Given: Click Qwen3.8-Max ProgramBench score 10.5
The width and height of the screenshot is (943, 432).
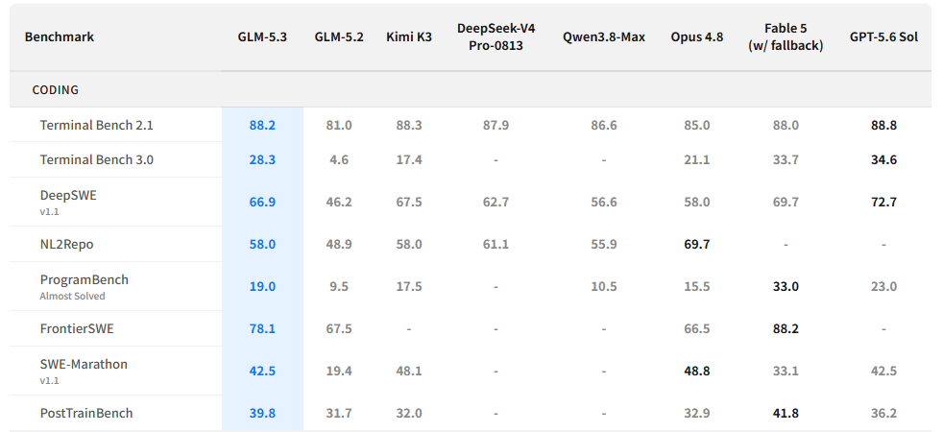Looking at the screenshot, I should click(x=604, y=286).
